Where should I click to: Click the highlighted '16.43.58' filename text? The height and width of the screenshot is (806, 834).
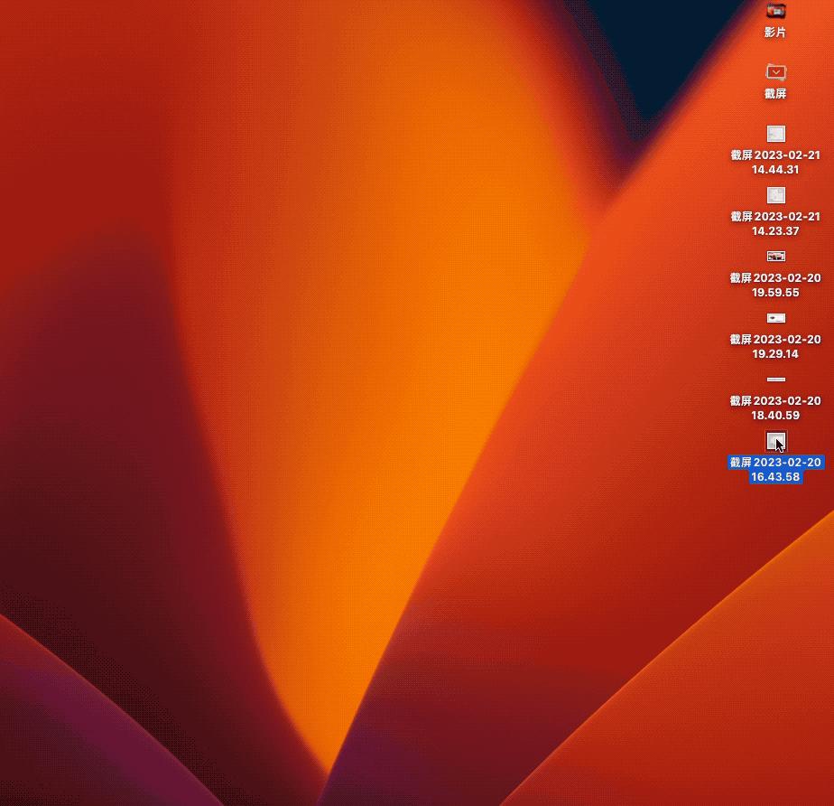click(775, 476)
